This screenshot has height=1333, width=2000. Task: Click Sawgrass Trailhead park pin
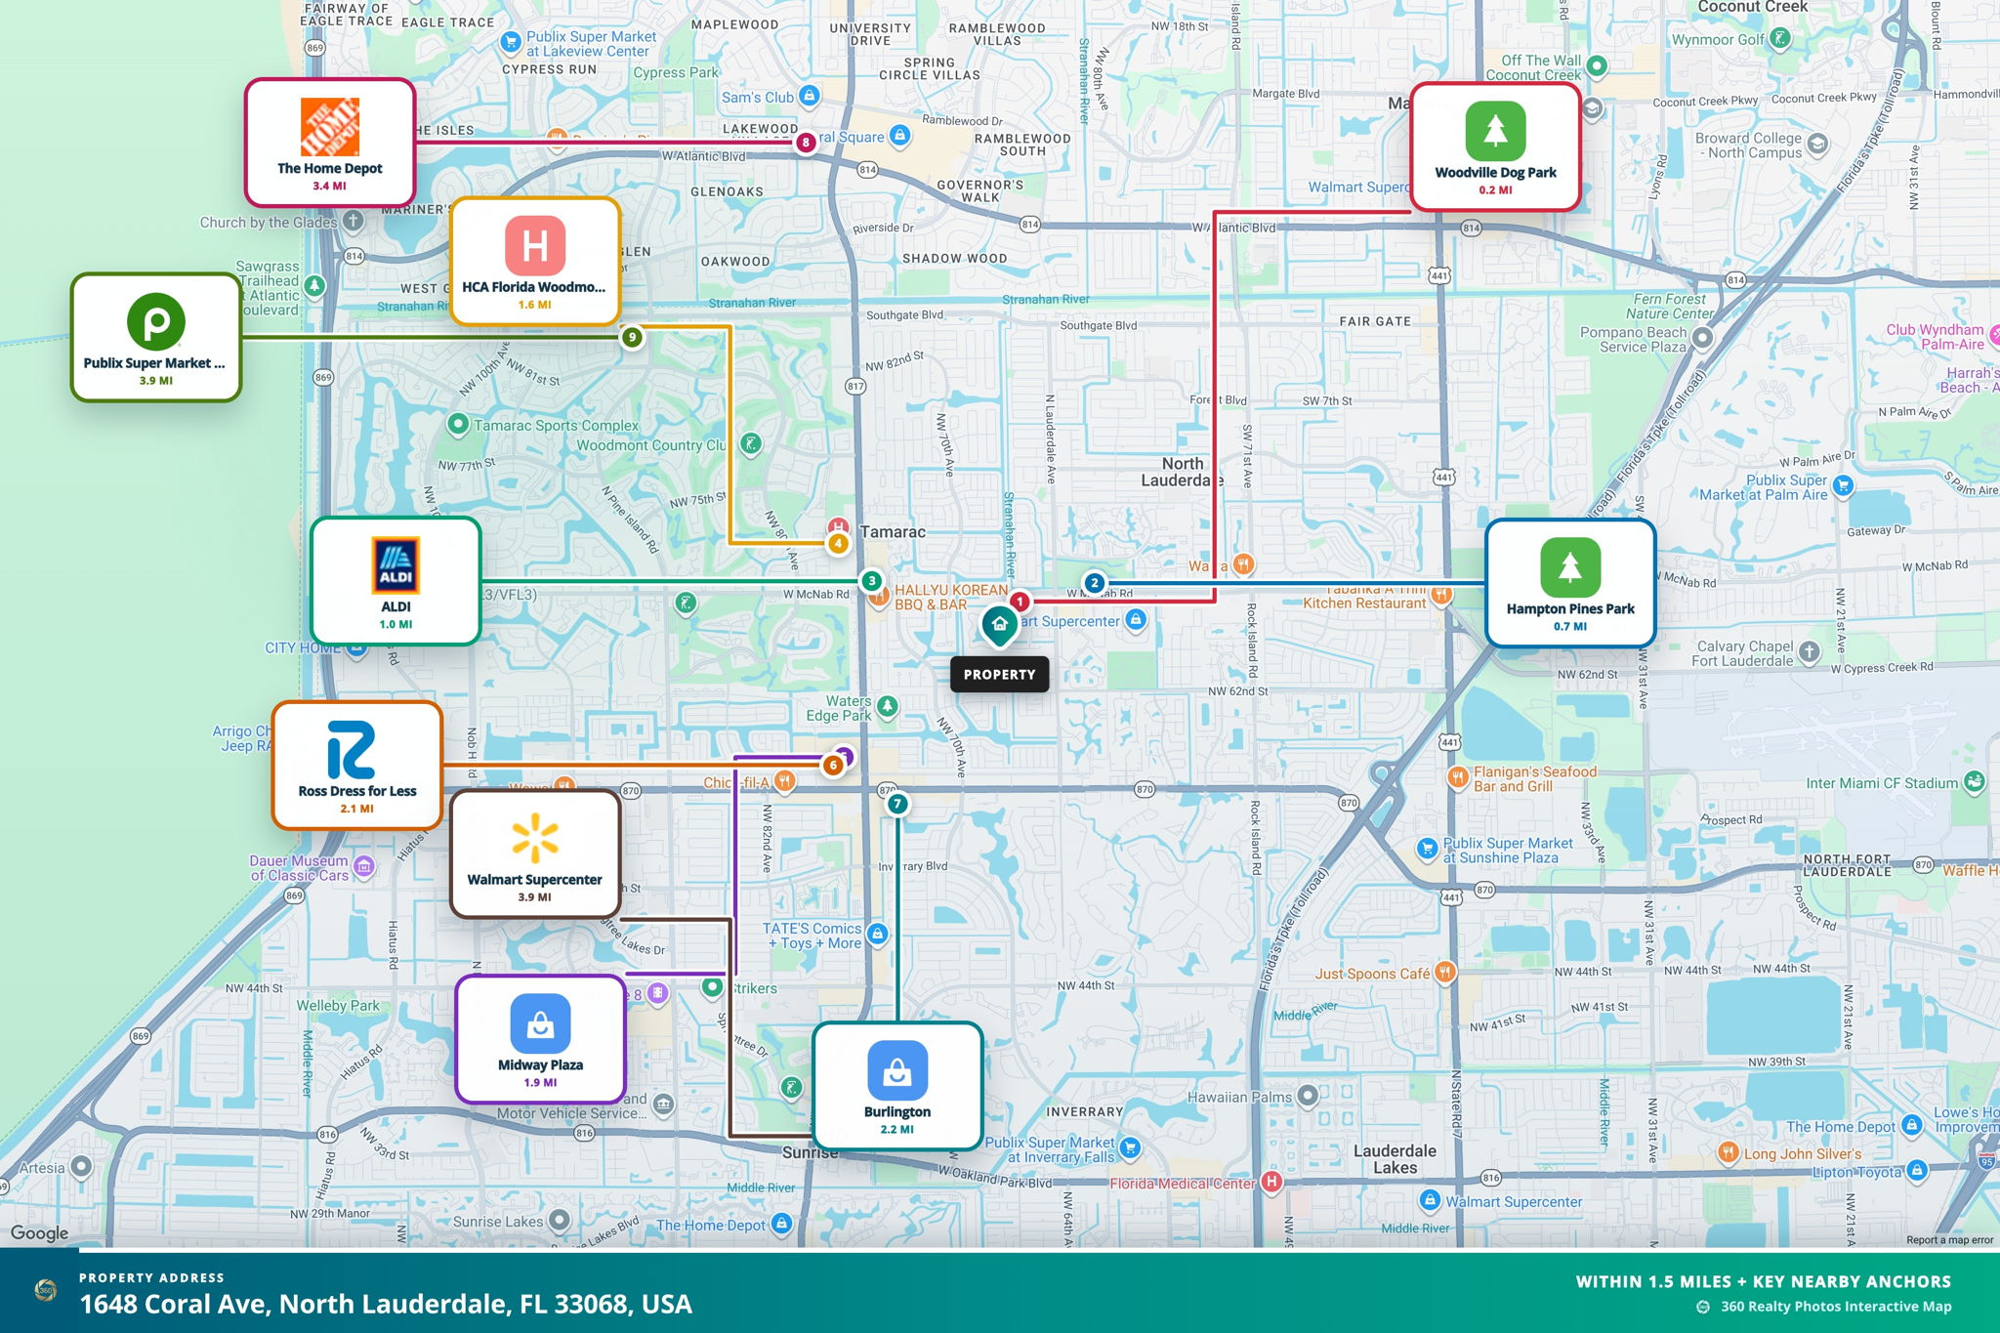tap(314, 286)
